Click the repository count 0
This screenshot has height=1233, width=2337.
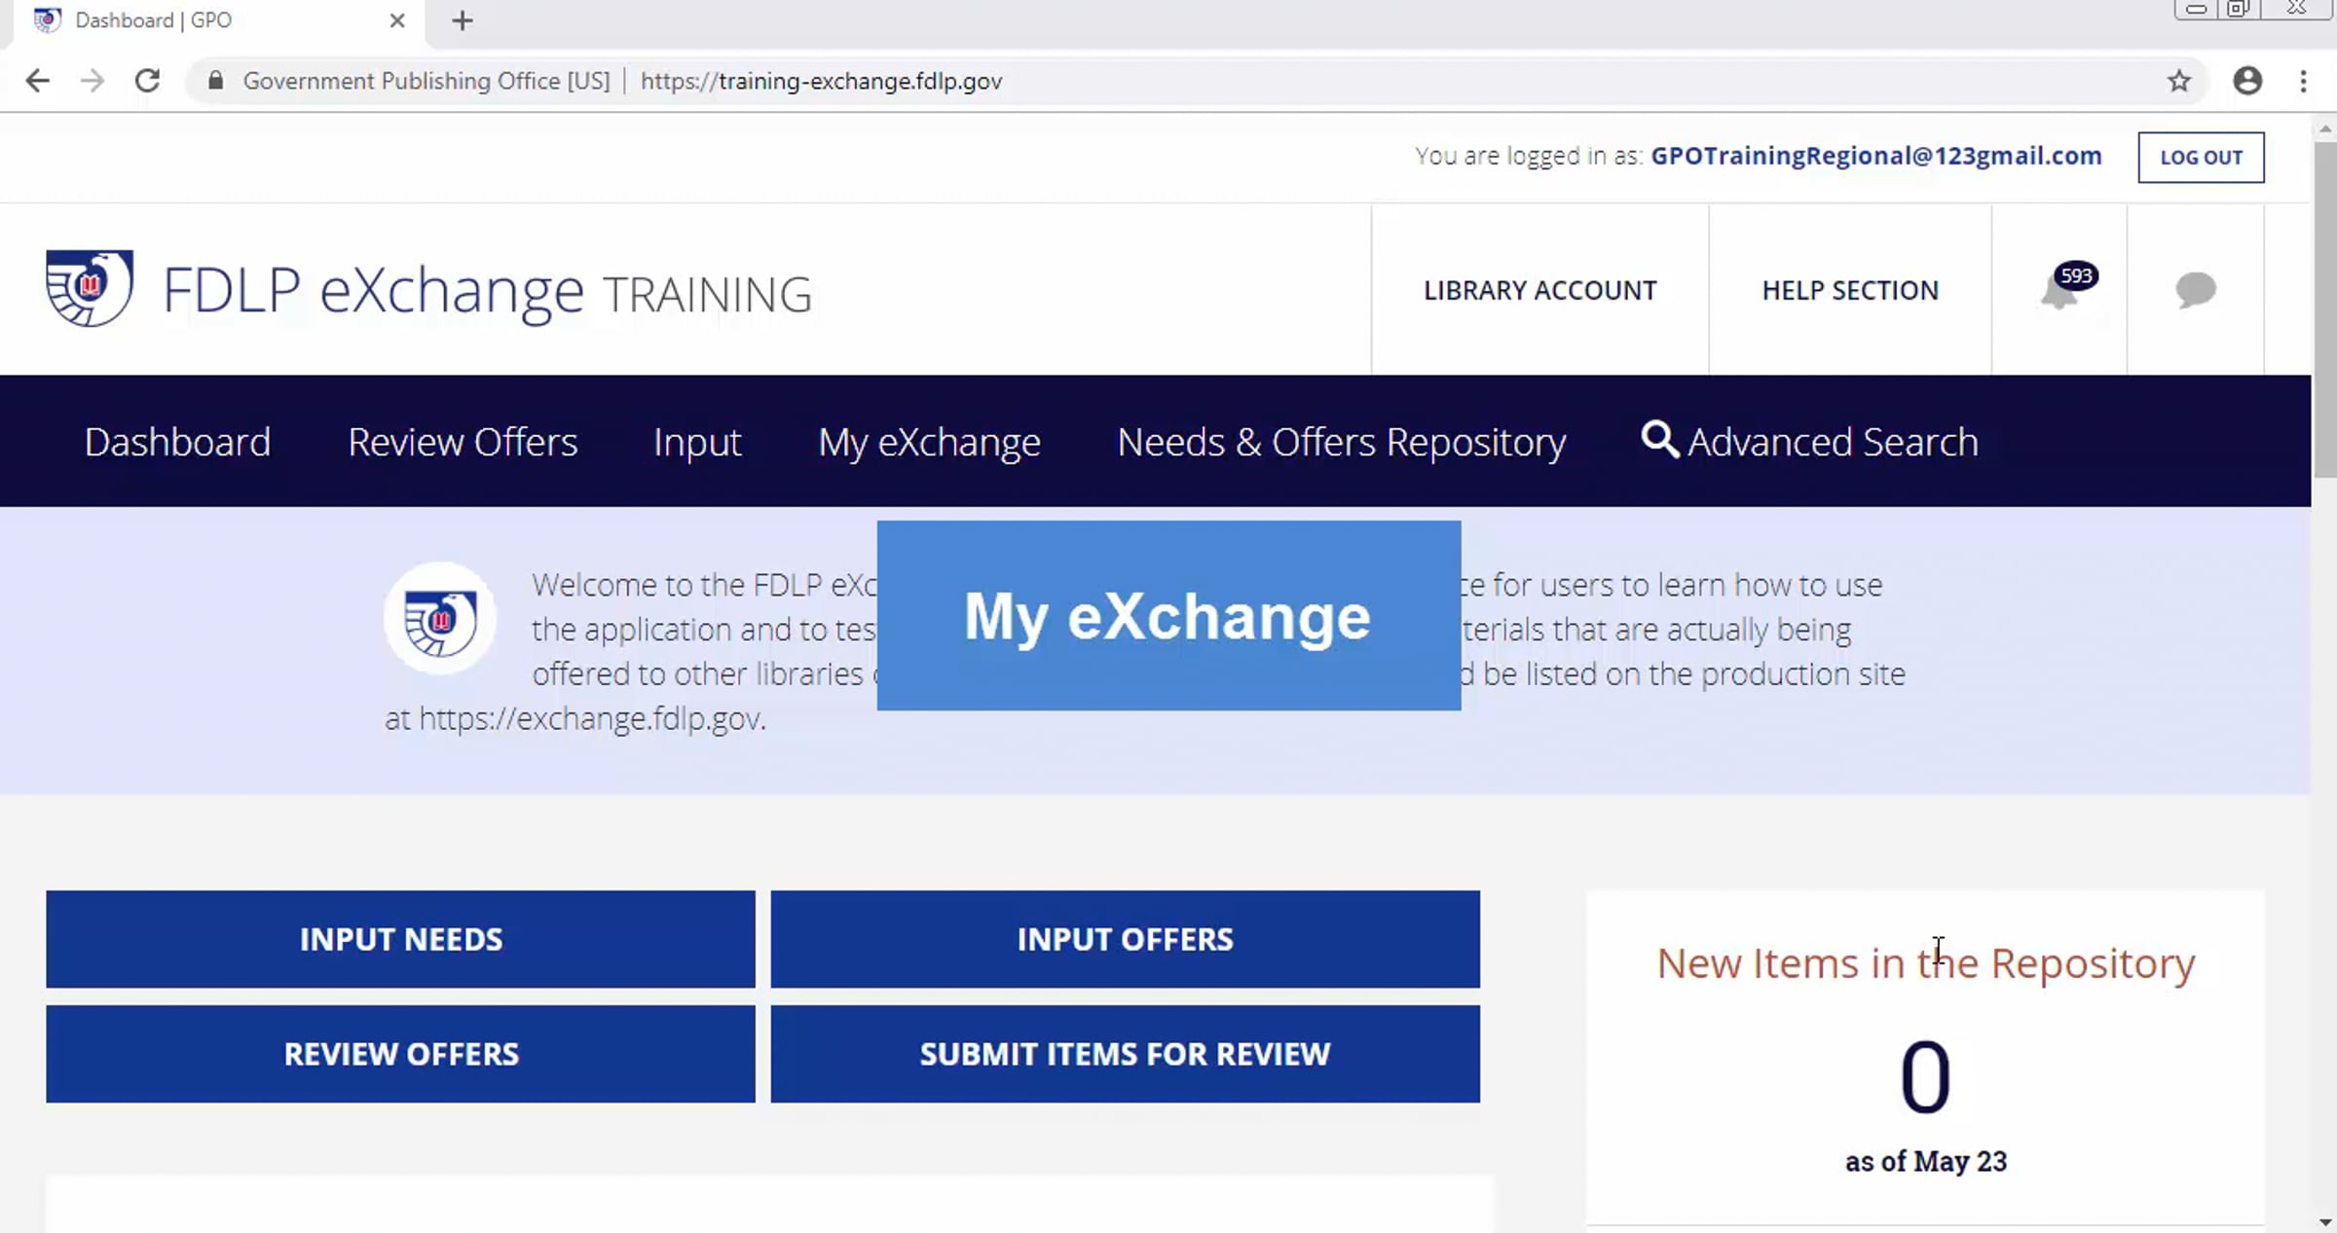click(x=1925, y=1076)
